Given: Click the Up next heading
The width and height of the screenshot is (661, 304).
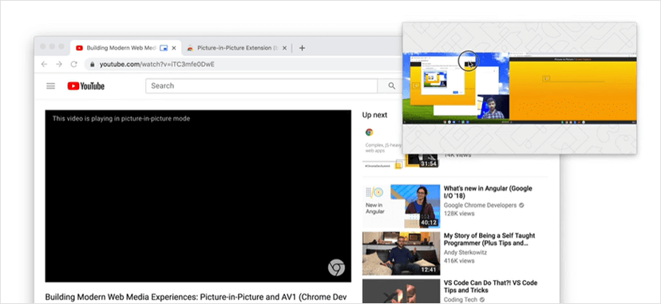Looking at the screenshot, I should click(x=374, y=115).
